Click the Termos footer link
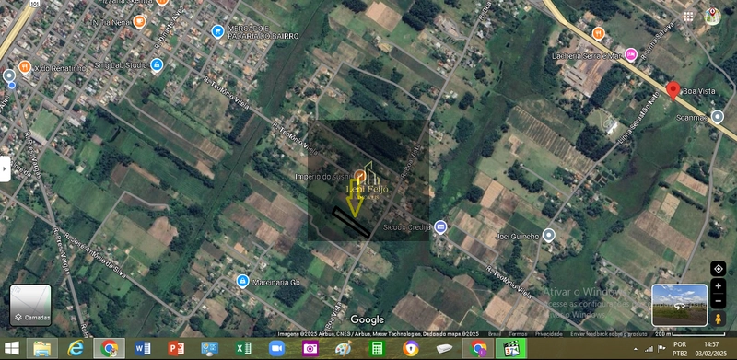Viewport: 737px width, 360px height. 518,334
